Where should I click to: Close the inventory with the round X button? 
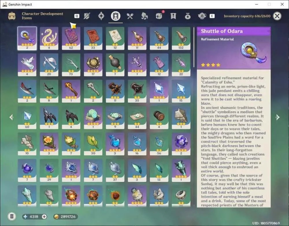277,16
